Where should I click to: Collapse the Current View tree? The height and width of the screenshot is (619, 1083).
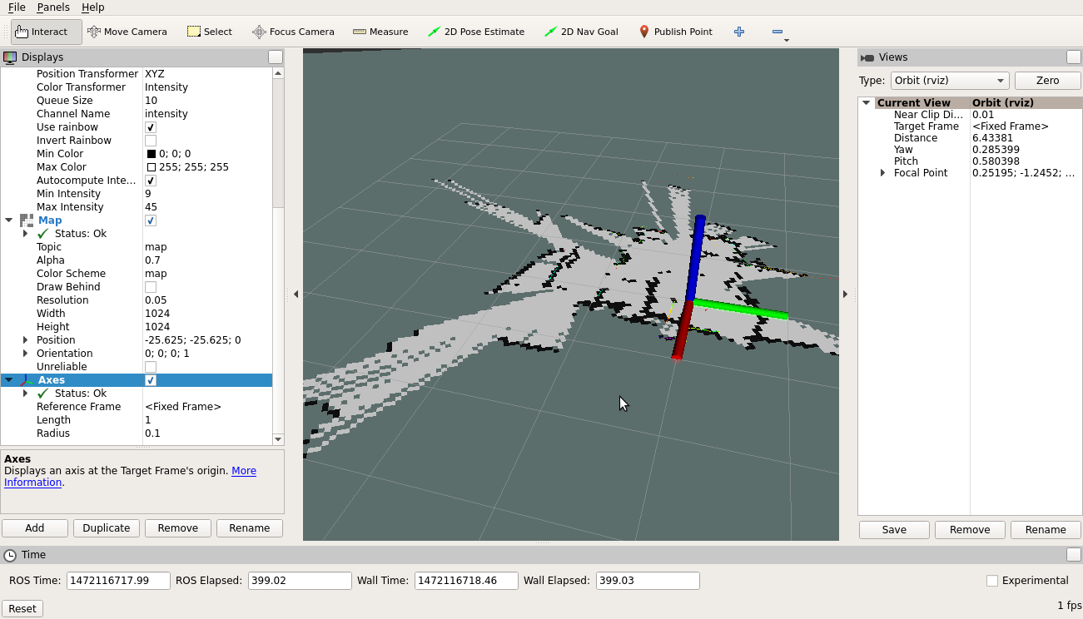click(867, 103)
